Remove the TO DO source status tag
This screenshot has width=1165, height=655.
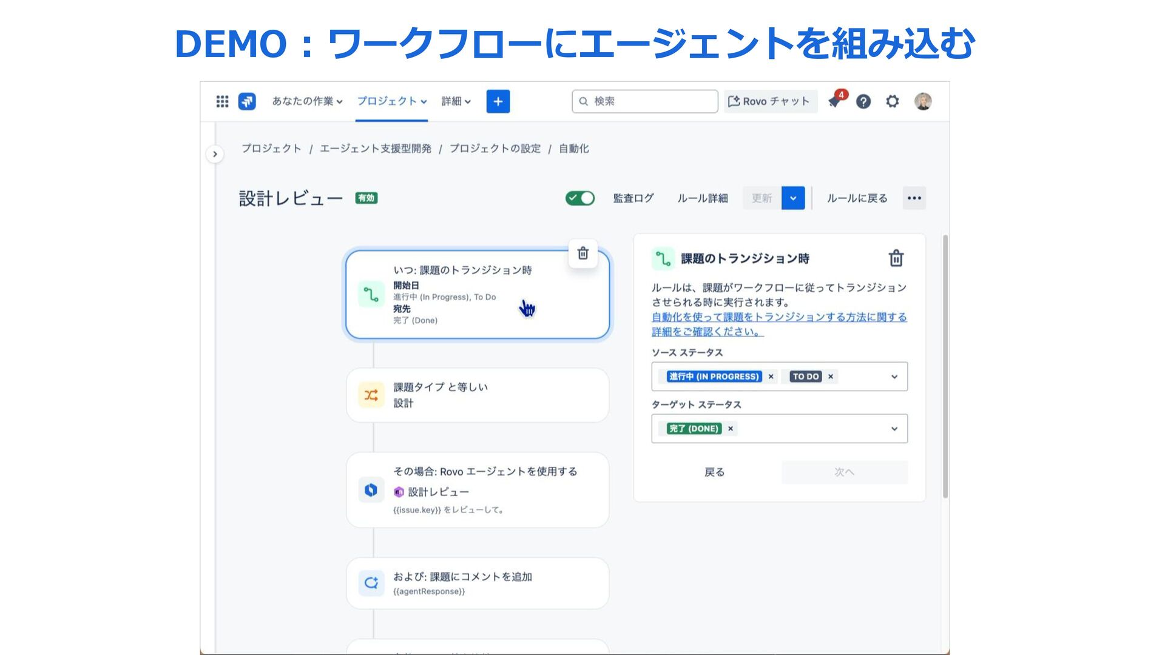(x=831, y=377)
